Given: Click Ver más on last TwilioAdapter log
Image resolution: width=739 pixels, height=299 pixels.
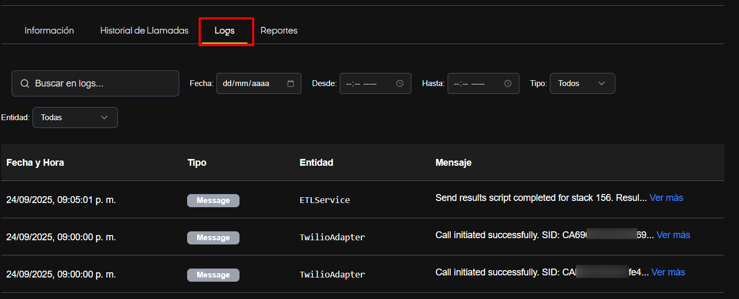Looking at the screenshot, I should (668, 272).
